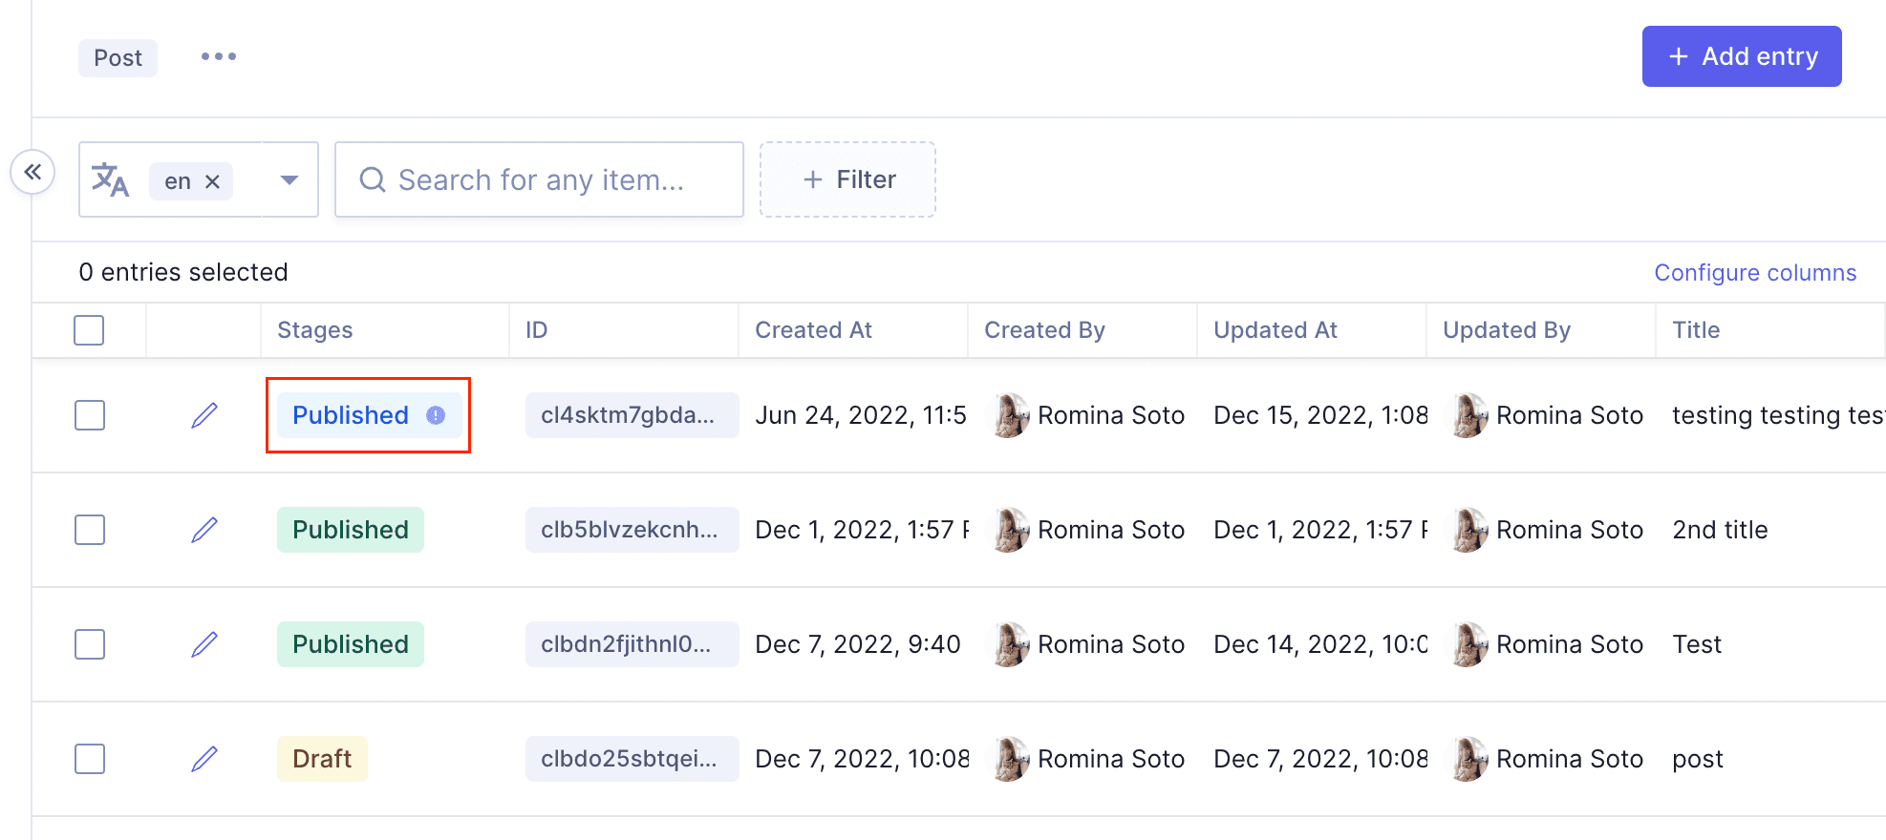The height and width of the screenshot is (840, 1886).
Task: Expand the locale dropdown arrow
Action: 289,179
